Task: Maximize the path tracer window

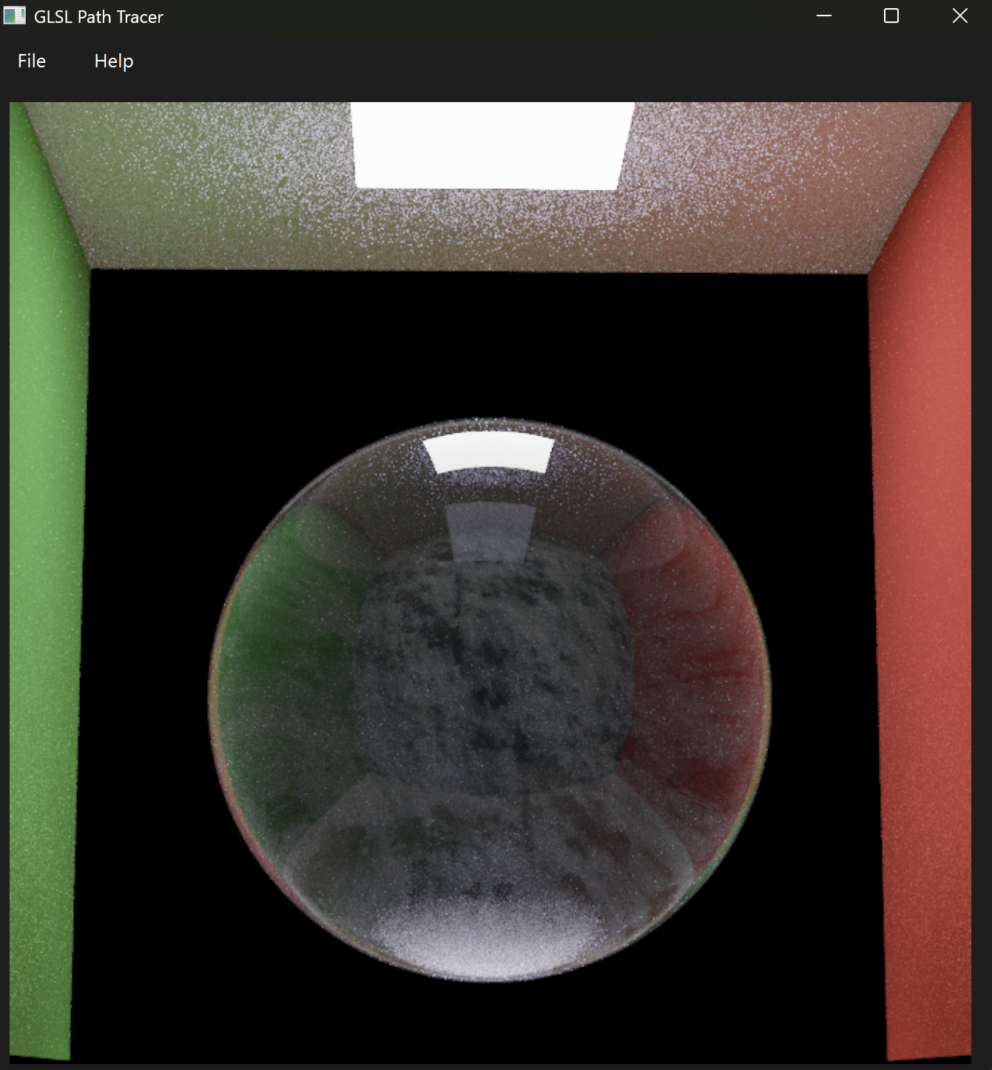Action: point(891,16)
